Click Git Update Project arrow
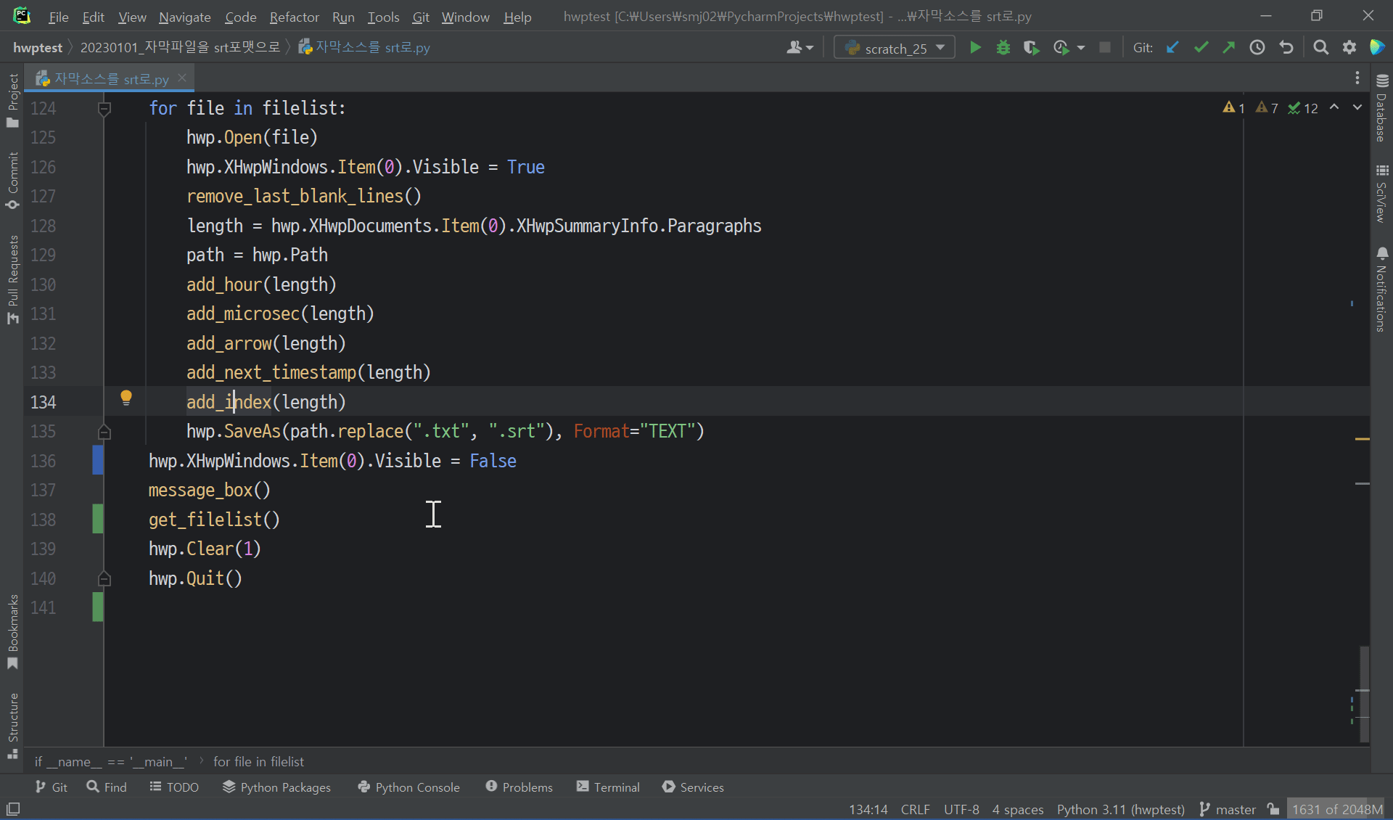1393x820 pixels. point(1172,48)
